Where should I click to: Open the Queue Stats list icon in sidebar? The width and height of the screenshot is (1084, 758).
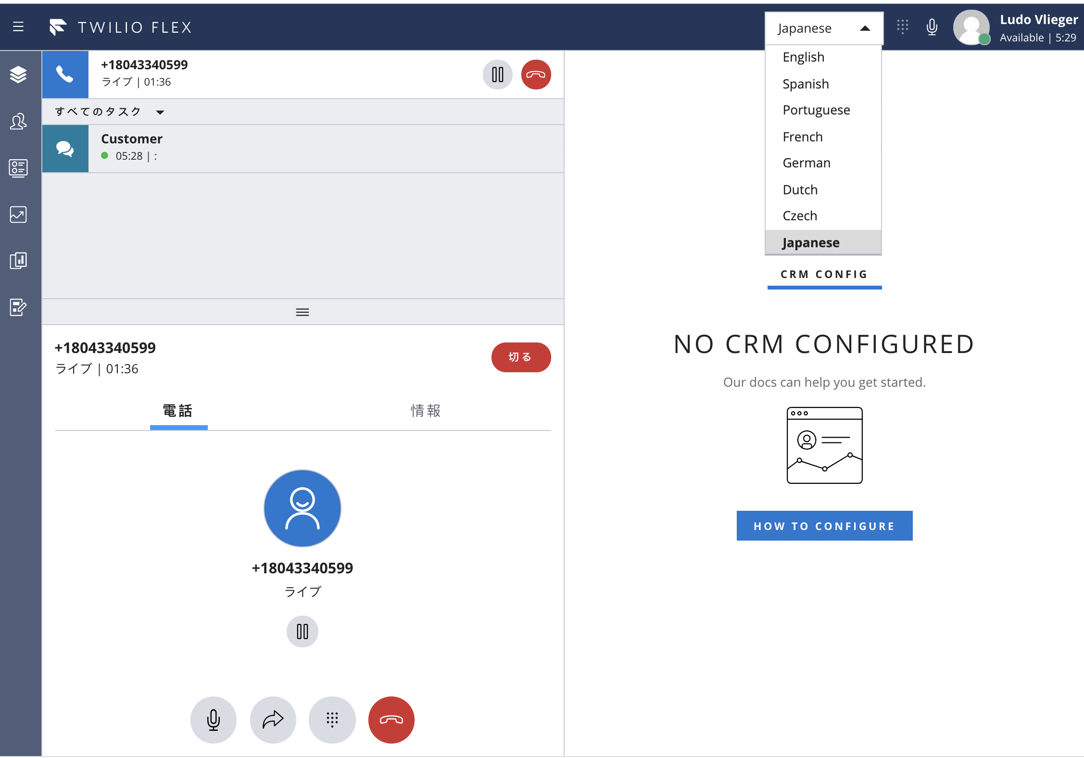[18, 168]
